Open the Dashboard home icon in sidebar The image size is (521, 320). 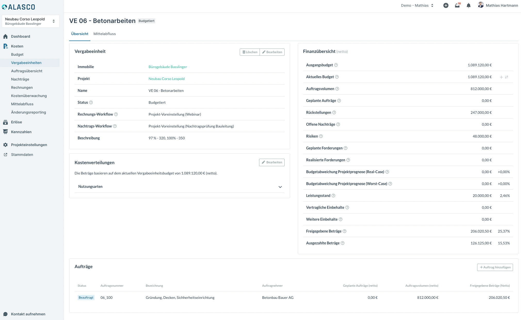point(5,36)
